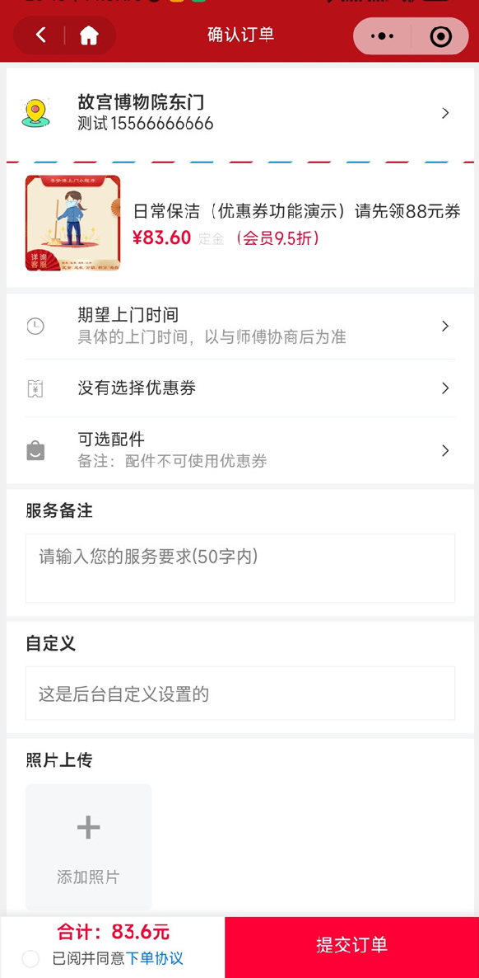Image resolution: width=479 pixels, height=978 pixels.
Task: Go to home via house icon
Action: [x=89, y=35]
